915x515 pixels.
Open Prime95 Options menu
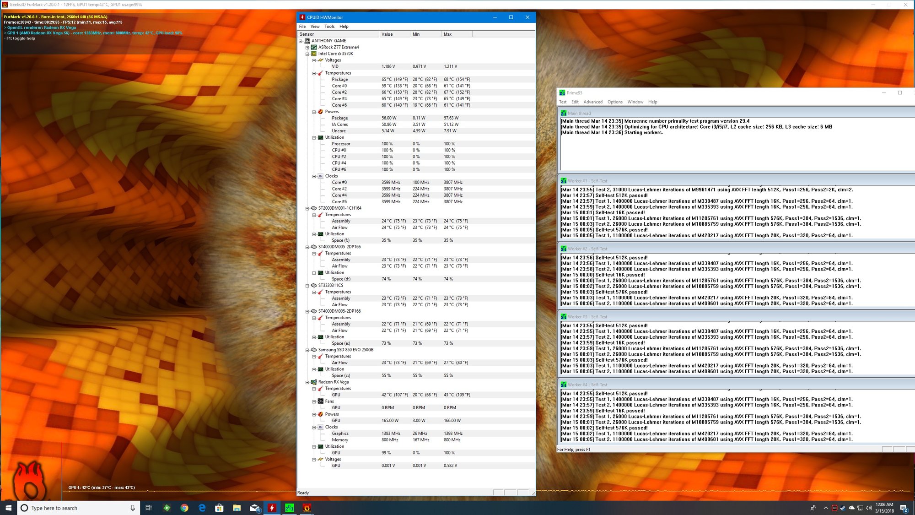tap(614, 102)
